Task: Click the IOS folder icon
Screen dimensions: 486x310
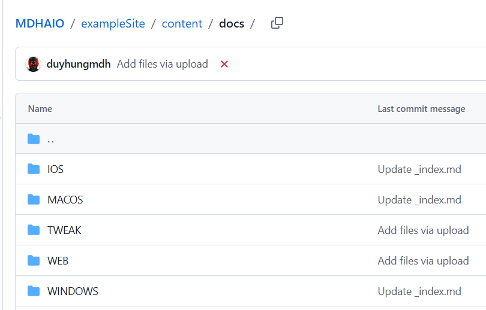Action: [x=34, y=169]
